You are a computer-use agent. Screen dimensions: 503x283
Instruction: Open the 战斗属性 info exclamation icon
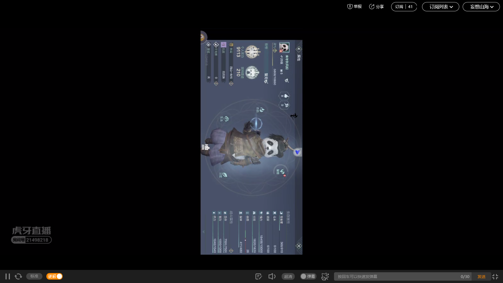pos(231,251)
